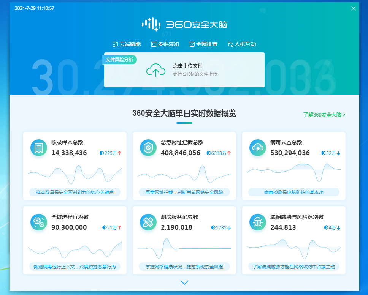Screen dimensions: 368x295
Task: Open the 云端赋能 tab
Action: point(127,44)
